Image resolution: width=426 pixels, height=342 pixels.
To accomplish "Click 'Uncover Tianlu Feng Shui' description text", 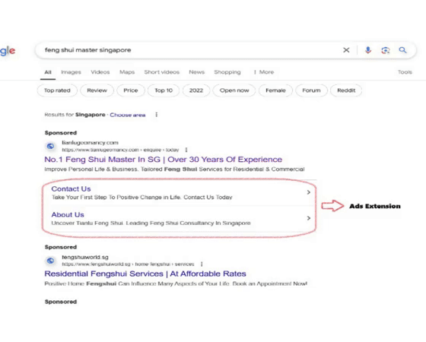I will click(x=151, y=223).
